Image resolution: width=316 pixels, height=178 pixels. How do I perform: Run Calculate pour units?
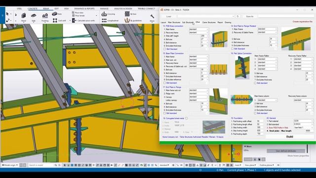83,20
